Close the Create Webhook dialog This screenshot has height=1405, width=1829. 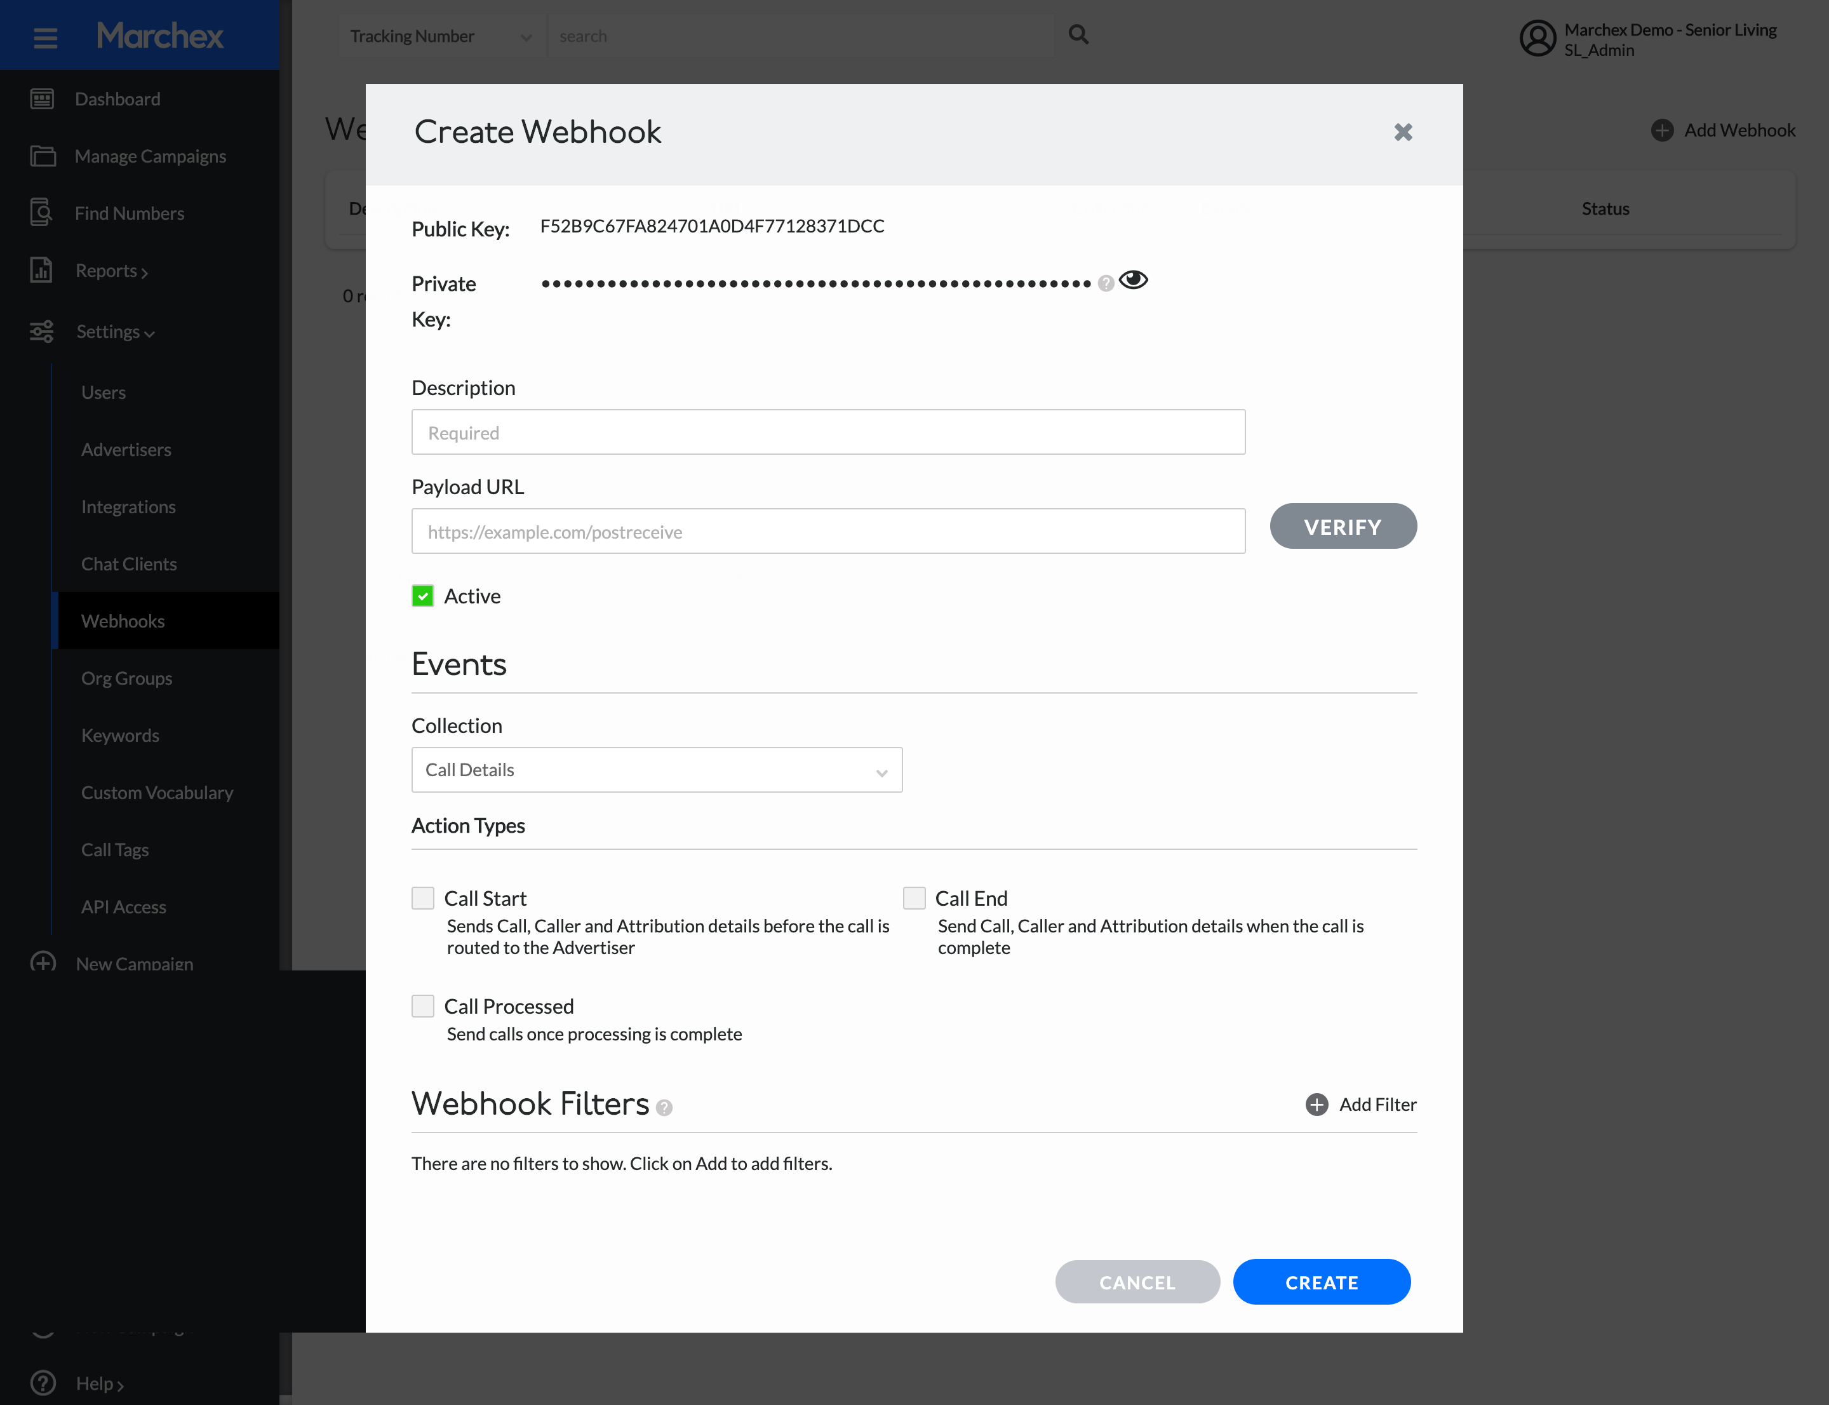click(x=1402, y=132)
